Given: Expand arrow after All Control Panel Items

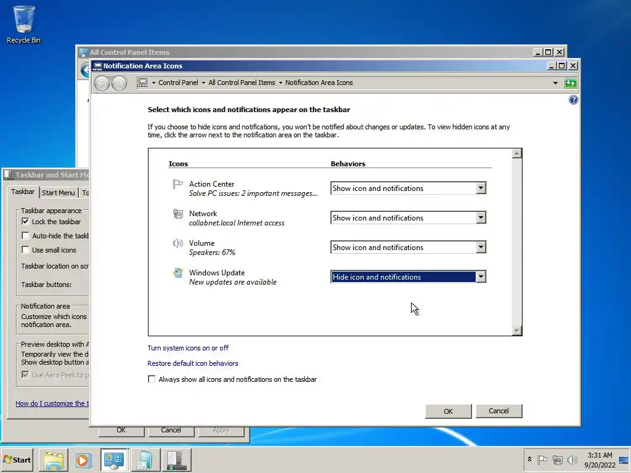Looking at the screenshot, I should (x=280, y=83).
